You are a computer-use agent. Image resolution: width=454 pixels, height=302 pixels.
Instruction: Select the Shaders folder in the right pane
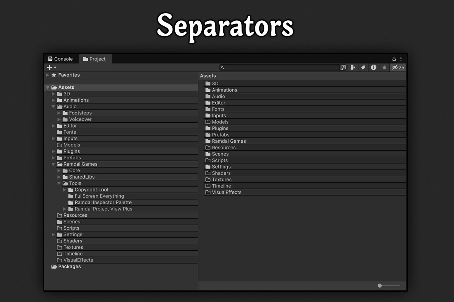point(221,173)
